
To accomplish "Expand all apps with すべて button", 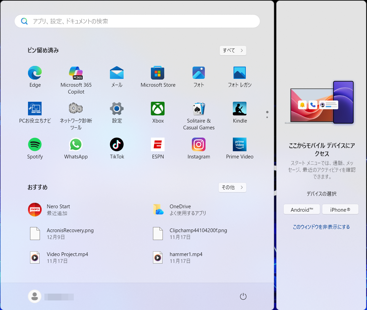I will click(x=232, y=50).
